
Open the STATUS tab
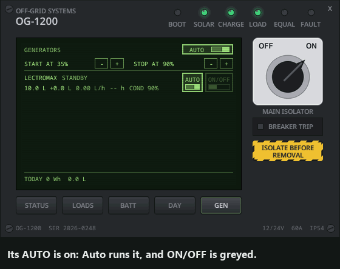tap(36, 205)
